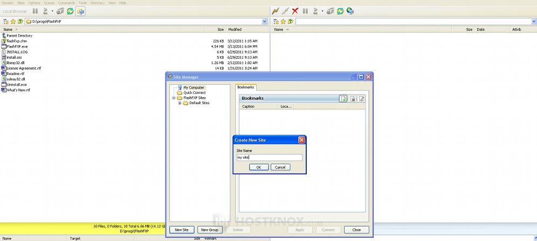
Task: Click the remote pane transfer play icon
Action: tap(315, 11)
